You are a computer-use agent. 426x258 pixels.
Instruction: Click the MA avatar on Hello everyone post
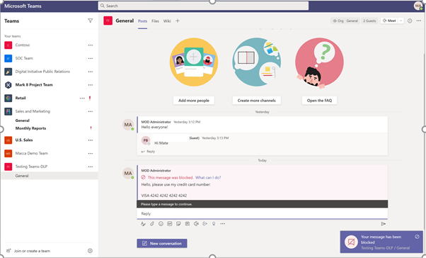tap(128, 125)
